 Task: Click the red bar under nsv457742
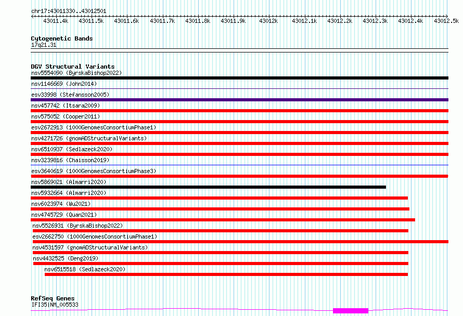(x=239, y=111)
